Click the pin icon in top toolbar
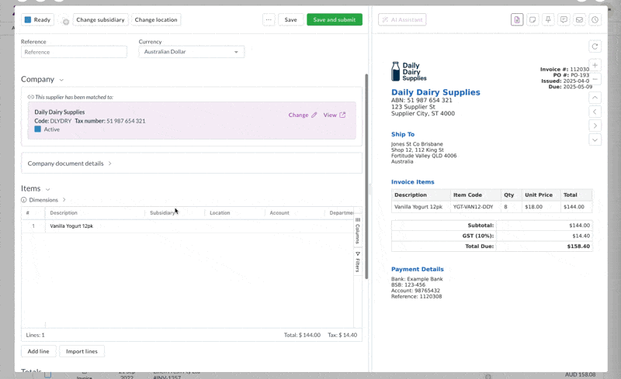The height and width of the screenshot is (379, 621). point(548,20)
